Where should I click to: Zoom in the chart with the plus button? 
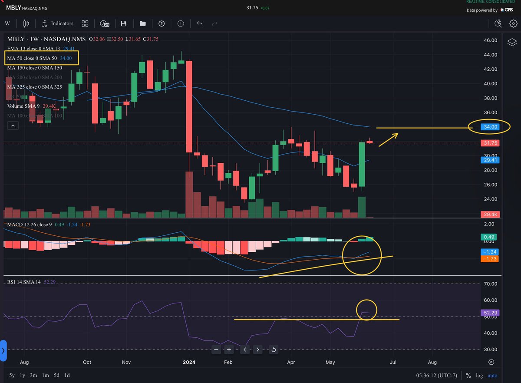tap(229, 350)
